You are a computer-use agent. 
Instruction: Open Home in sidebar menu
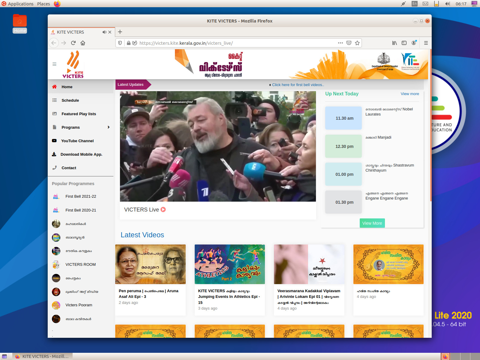[80, 87]
